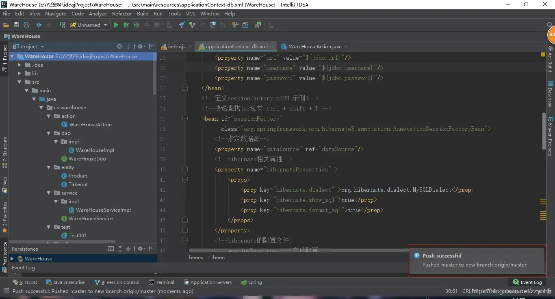Open the Refactor menu
Image resolution: width=555 pixels, height=299 pixels.
(x=122, y=13)
